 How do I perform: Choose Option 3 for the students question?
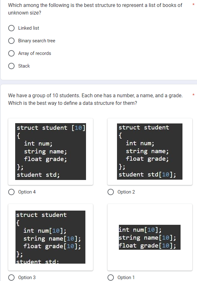click(11, 277)
